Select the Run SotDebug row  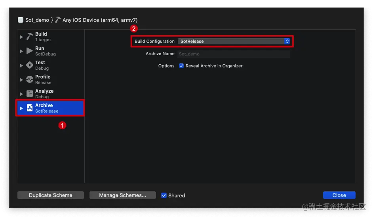(51, 51)
